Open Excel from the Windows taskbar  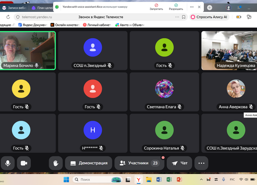169,180
